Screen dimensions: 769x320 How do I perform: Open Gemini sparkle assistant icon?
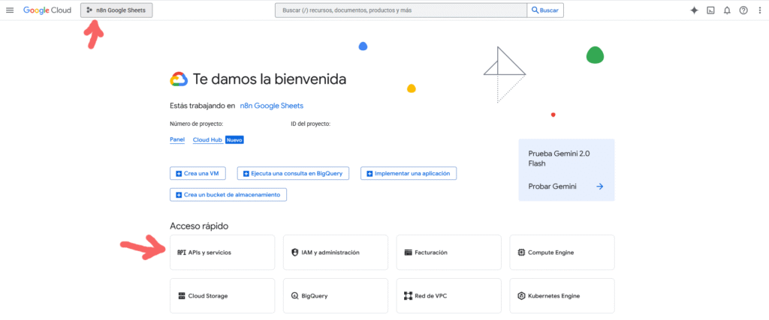pos(694,10)
